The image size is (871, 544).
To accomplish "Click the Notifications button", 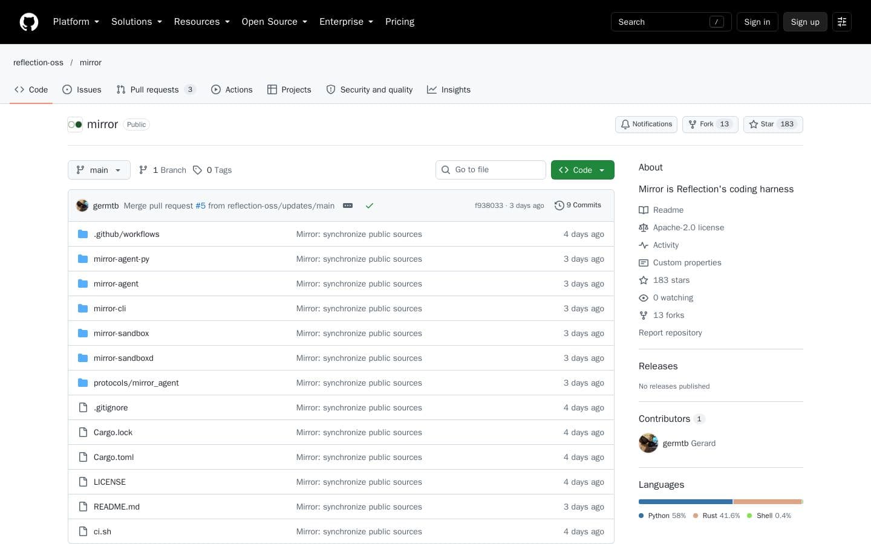I will pyautogui.click(x=646, y=125).
